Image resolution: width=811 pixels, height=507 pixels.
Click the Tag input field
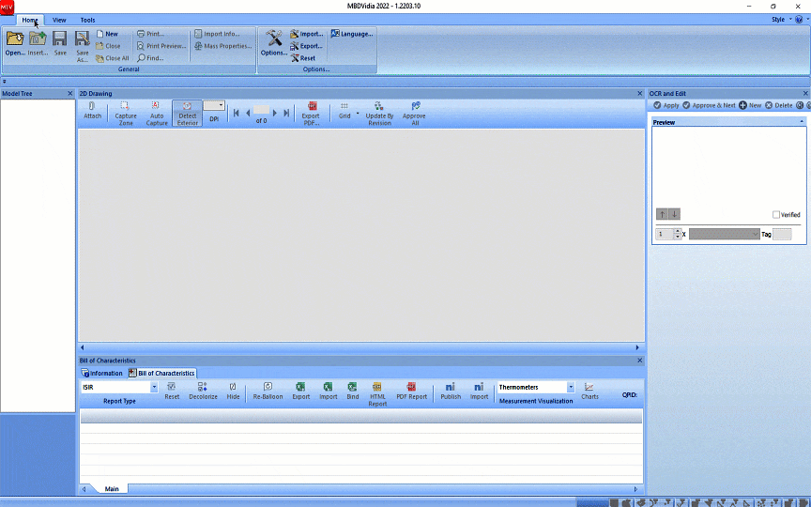tap(782, 234)
